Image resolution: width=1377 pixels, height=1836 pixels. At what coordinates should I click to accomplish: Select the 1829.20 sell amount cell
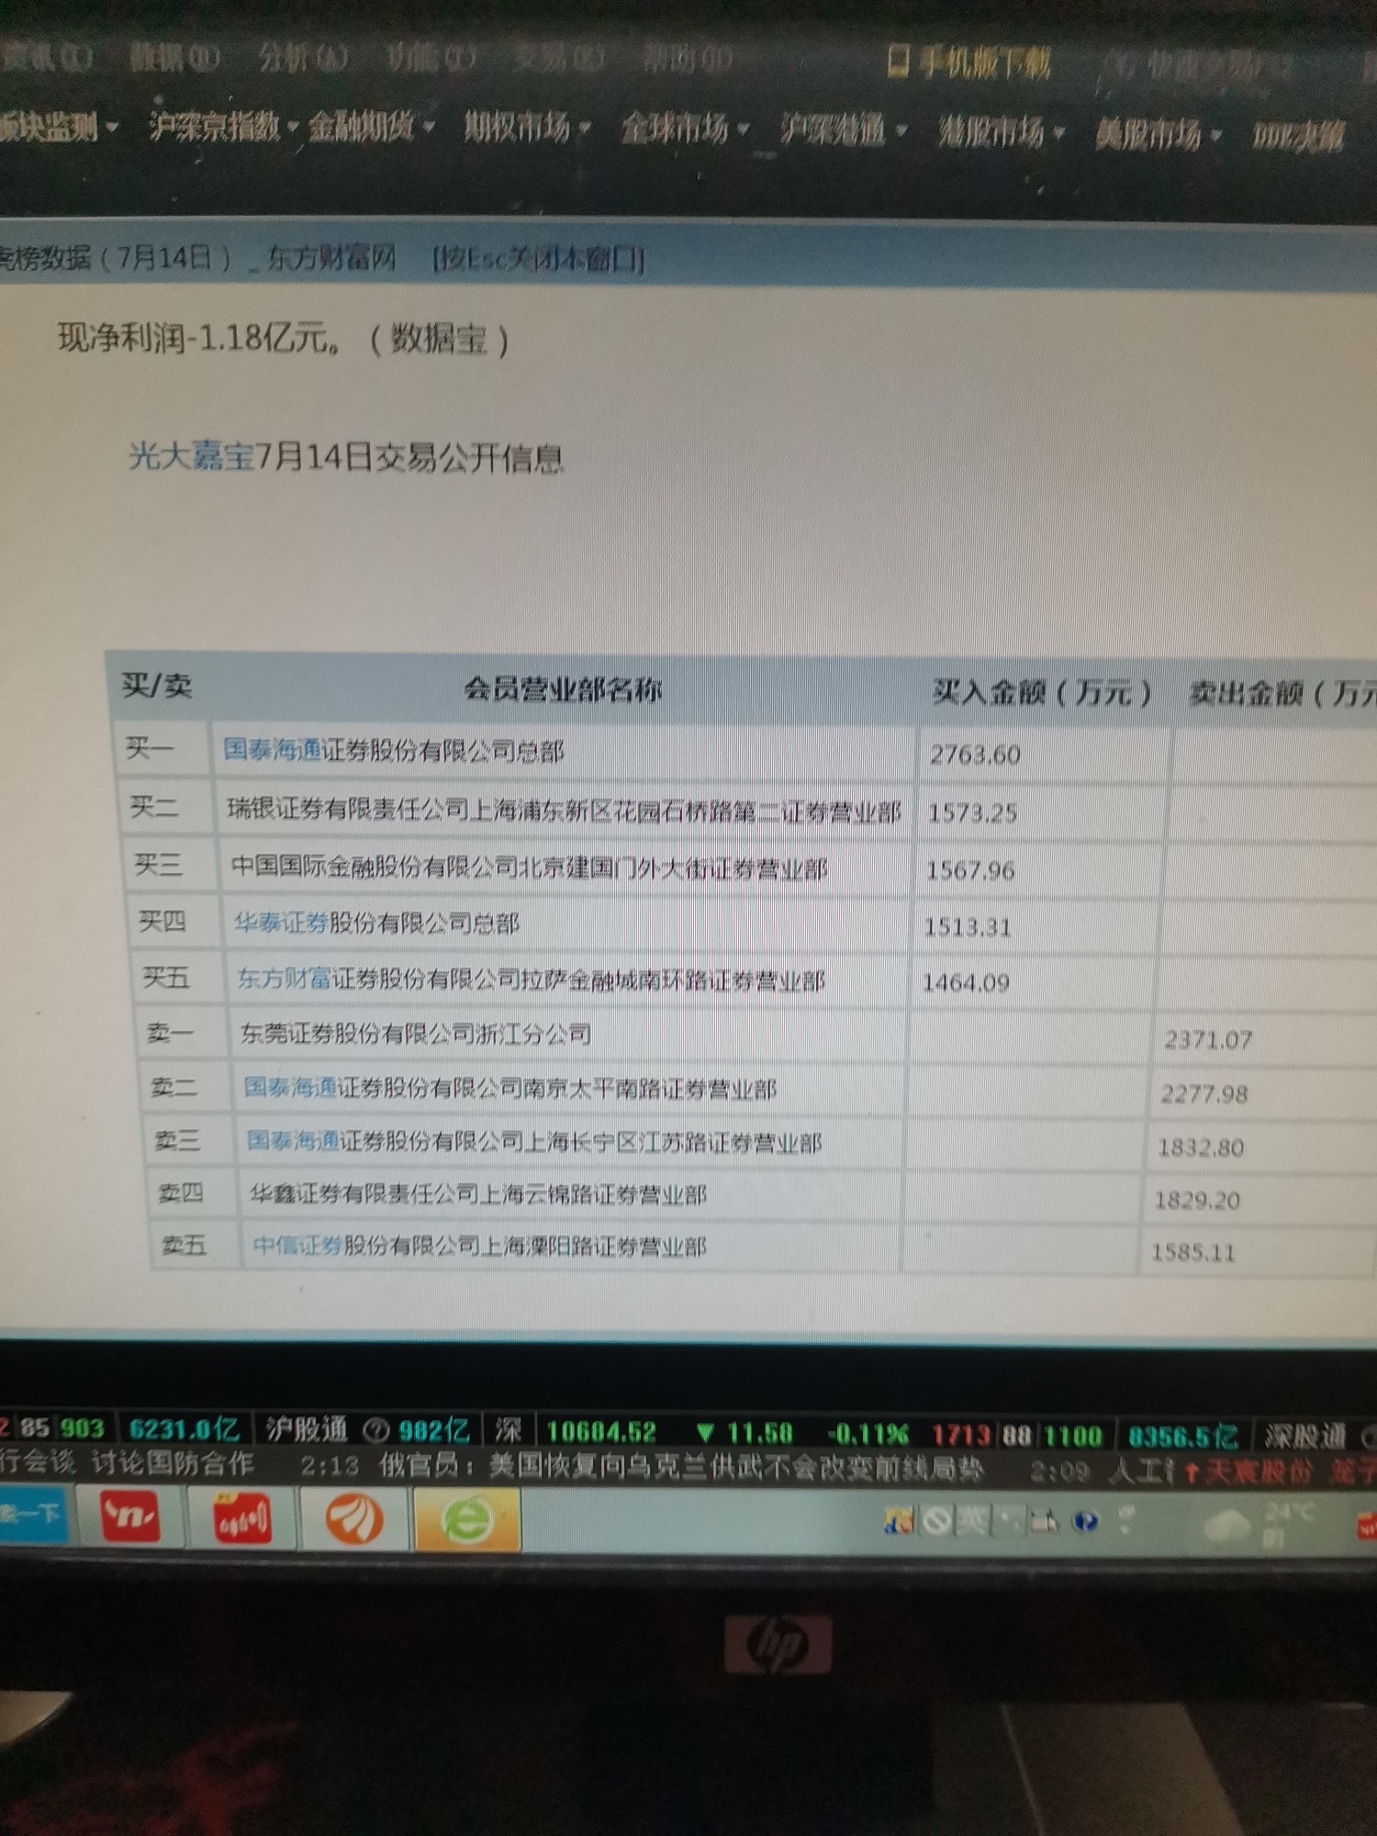pyautogui.click(x=1197, y=1200)
